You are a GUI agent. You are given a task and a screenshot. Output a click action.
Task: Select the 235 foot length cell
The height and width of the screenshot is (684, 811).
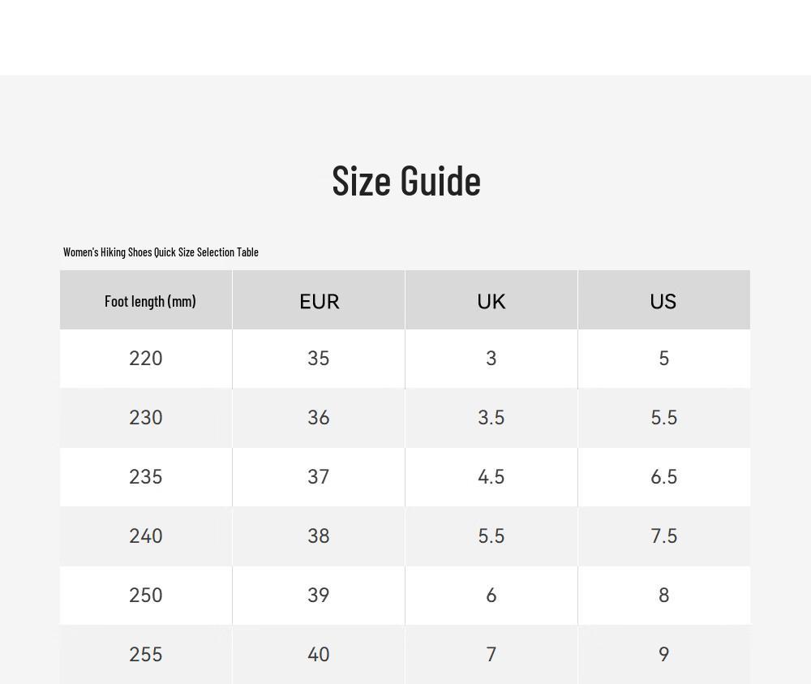click(x=146, y=477)
